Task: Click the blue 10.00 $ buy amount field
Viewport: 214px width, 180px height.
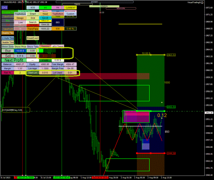Action: (x=20, y=51)
